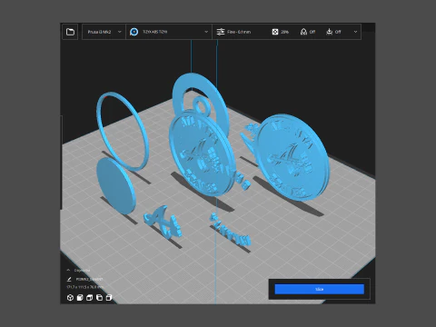Switch to front view cube icon
Screen dimensions: 436x327
[x=80, y=298]
